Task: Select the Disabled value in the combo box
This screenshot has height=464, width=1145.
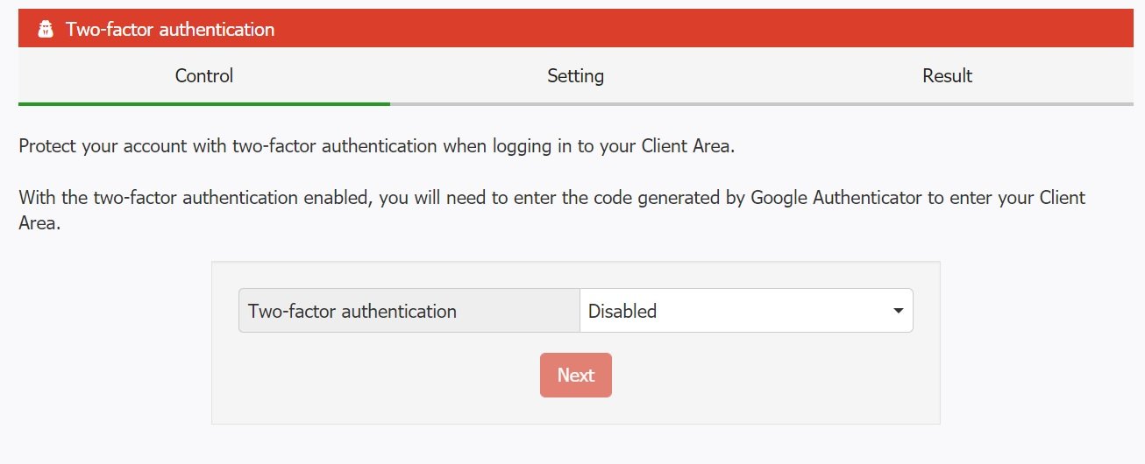Action: point(622,311)
